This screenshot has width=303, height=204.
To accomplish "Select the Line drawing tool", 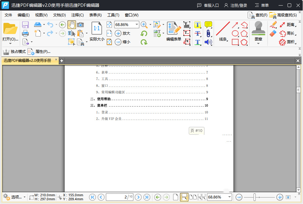I will [223, 32].
